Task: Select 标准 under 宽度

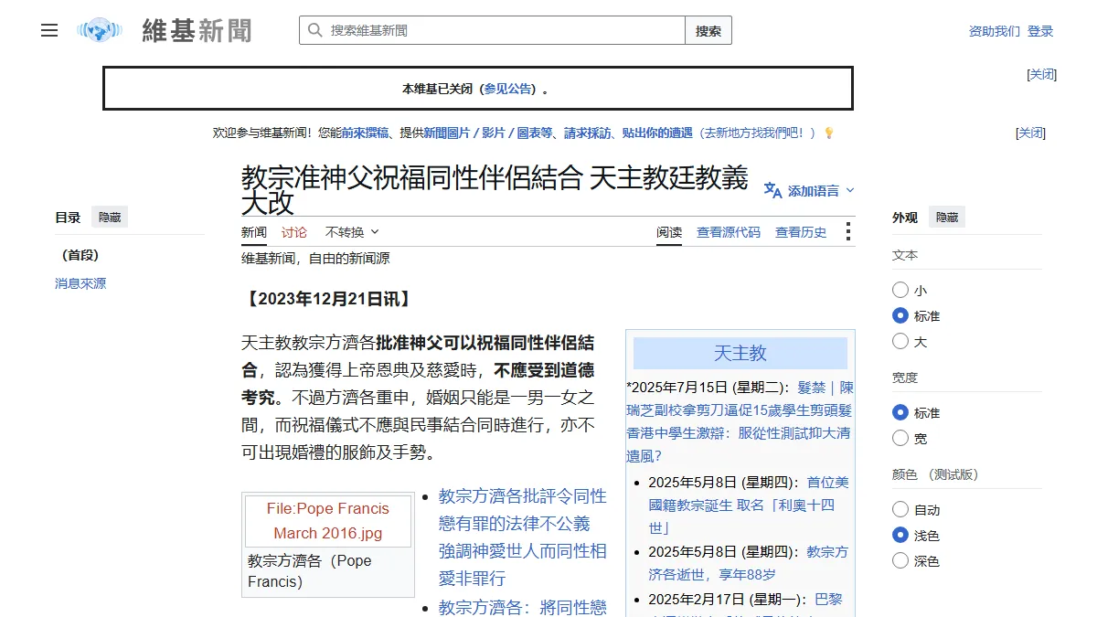Action: coord(900,412)
